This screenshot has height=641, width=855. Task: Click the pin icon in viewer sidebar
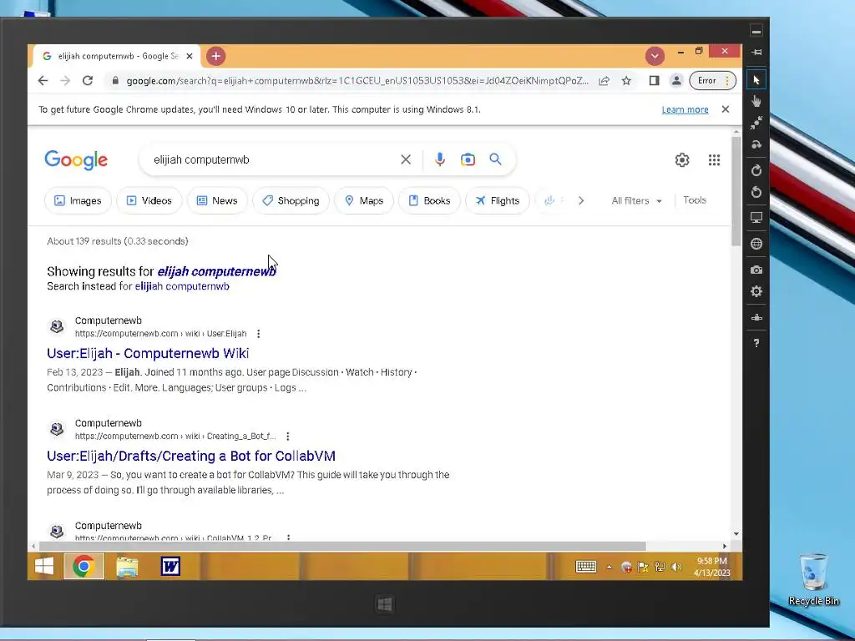756,53
